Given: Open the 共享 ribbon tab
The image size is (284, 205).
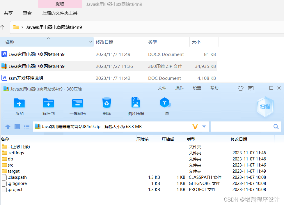Looking at the screenshot, I should point(8,13).
